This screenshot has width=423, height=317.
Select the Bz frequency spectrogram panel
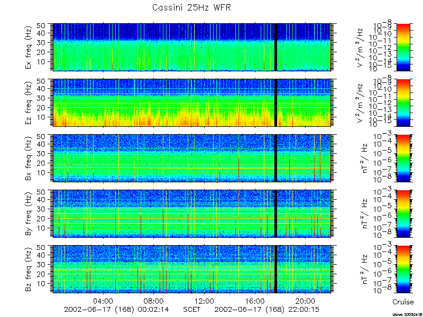click(x=191, y=269)
